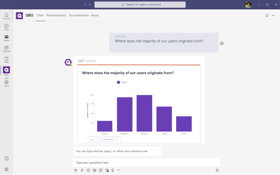
Task: Open Teams from the left sidebar
Action: click(6, 38)
